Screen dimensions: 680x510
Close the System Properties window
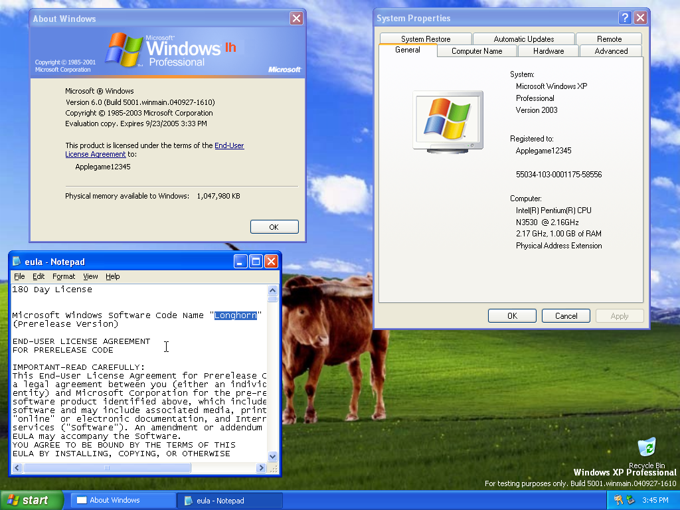tap(641, 18)
